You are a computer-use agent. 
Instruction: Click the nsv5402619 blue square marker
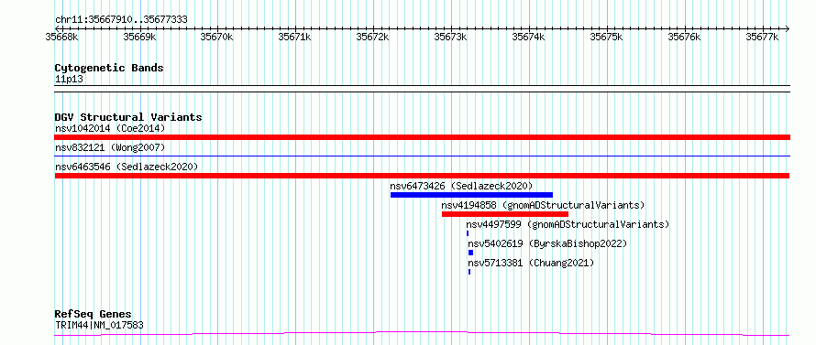471,253
